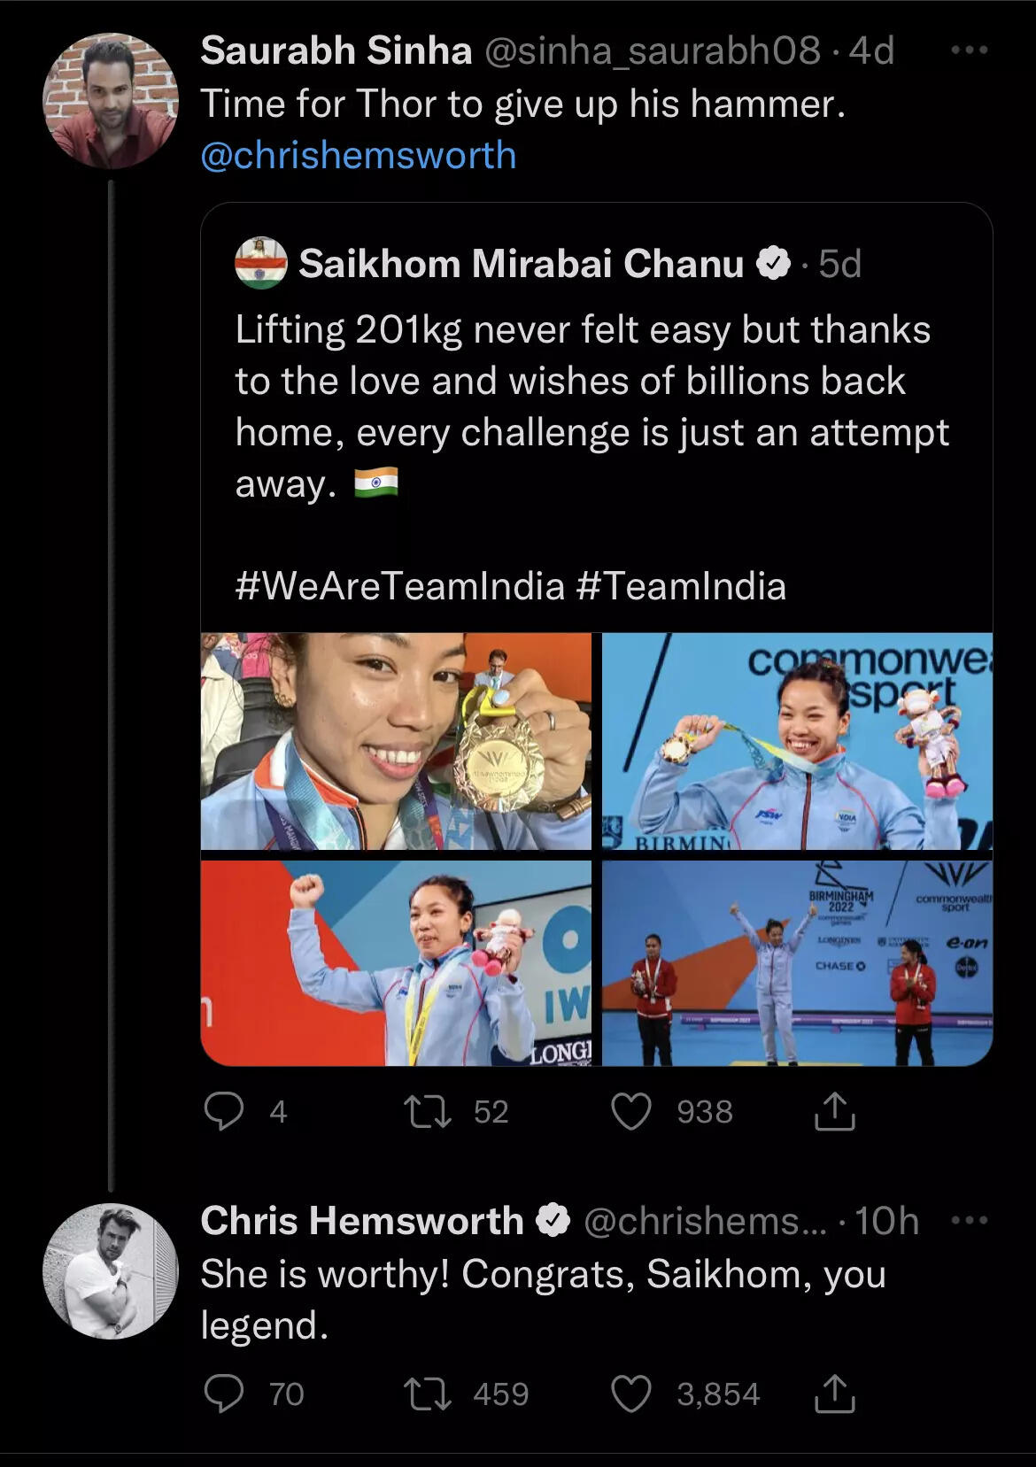Image resolution: width=1036 pixels, height=1467 pixels.
Task: Open the #WeAreTeamIndia hashtag
Action: tap(400, 586)
